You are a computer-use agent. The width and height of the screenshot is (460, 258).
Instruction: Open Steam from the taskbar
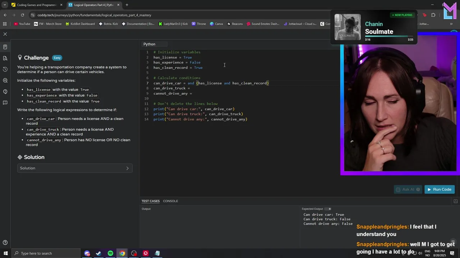98,253
